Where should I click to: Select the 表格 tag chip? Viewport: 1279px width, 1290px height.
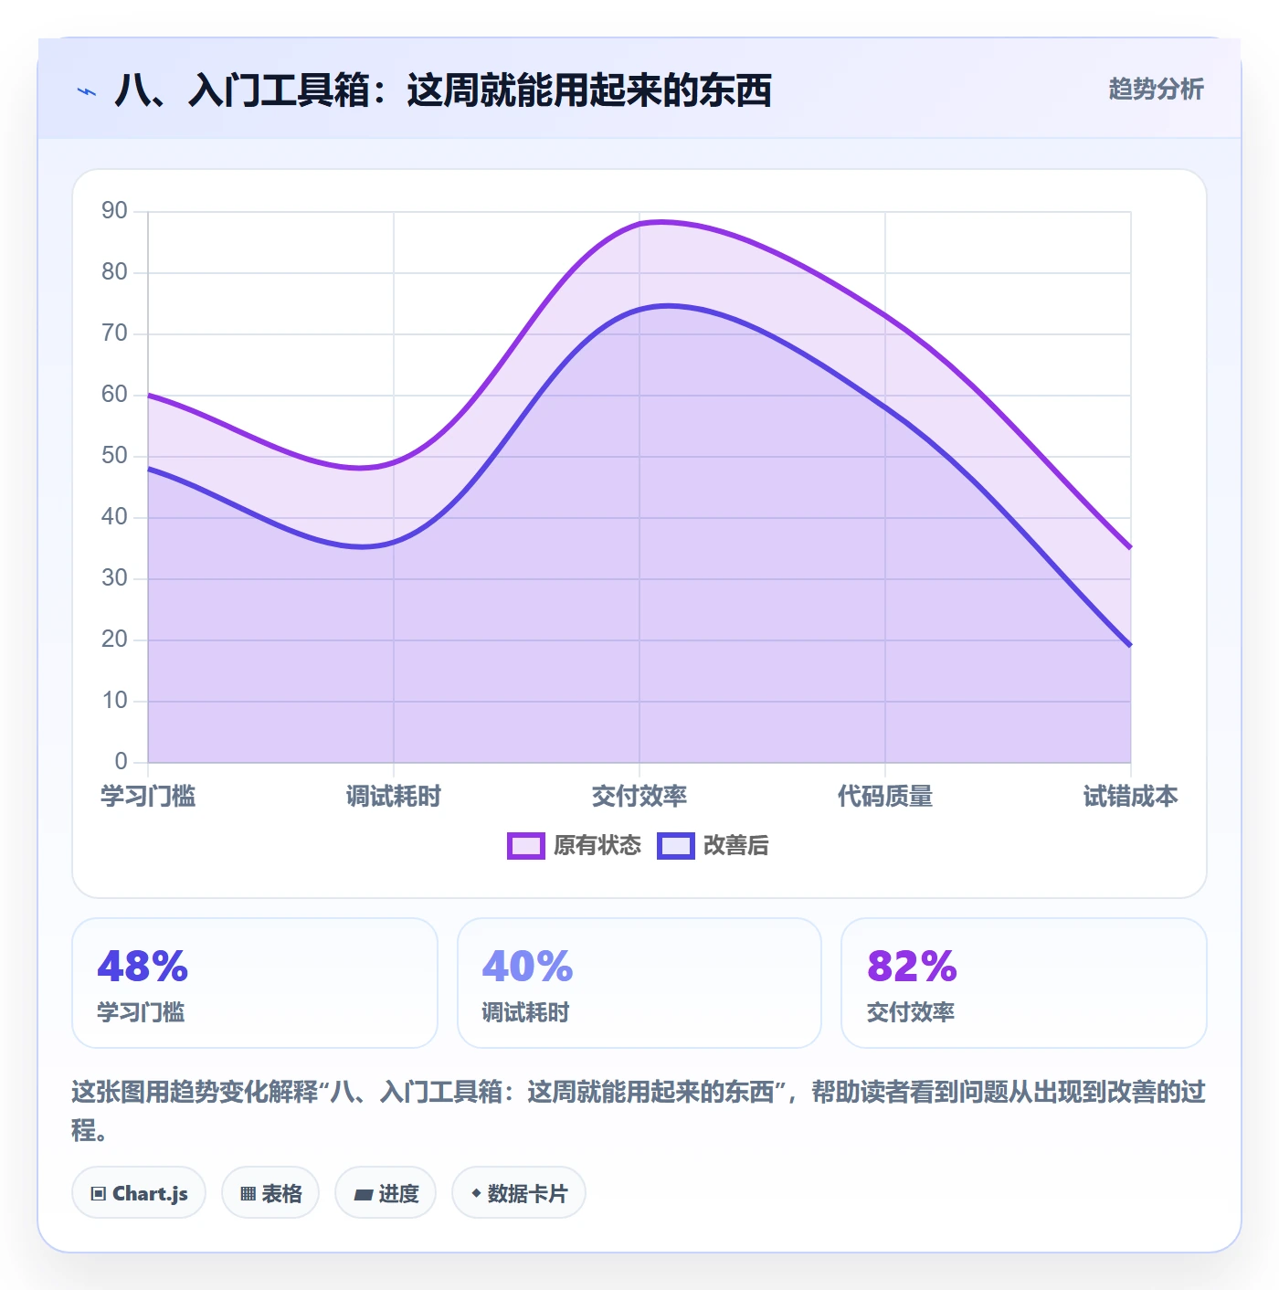[x=270, y=1193]
